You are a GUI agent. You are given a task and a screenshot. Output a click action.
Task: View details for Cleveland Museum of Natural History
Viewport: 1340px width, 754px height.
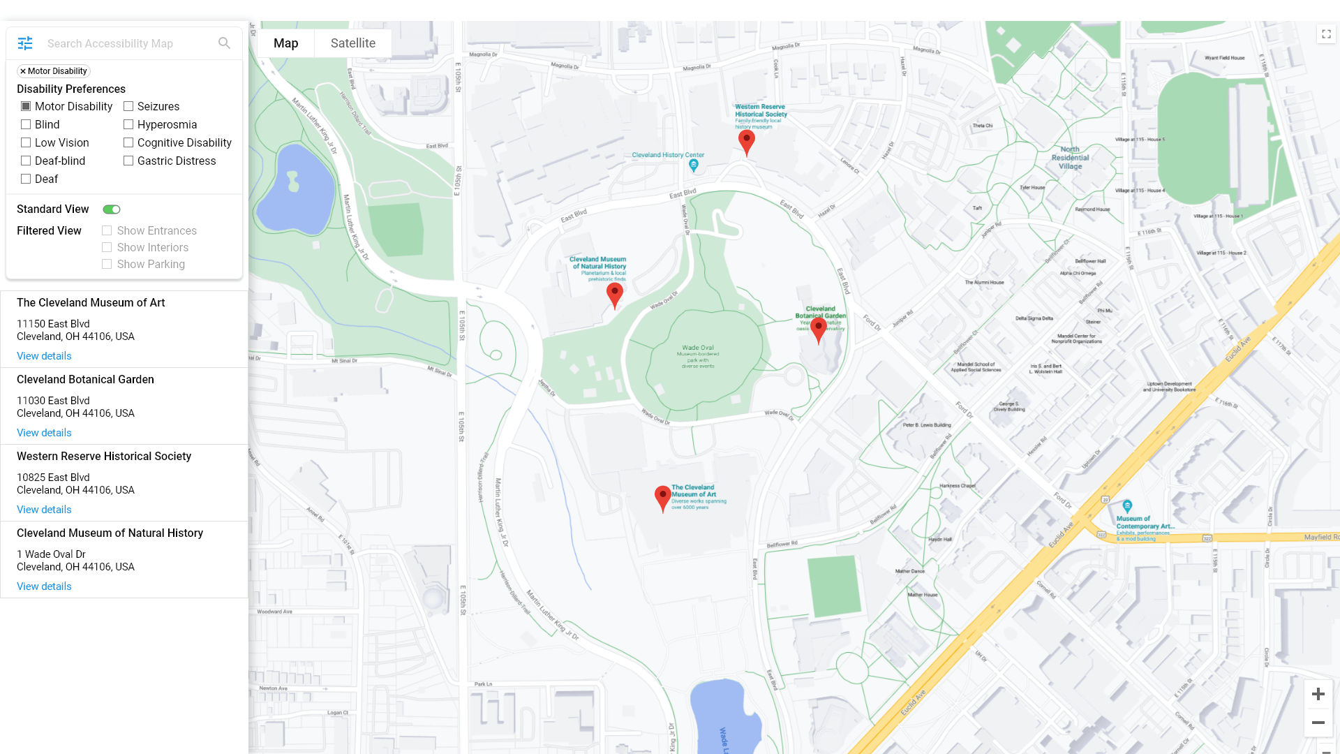click(43, 586)
